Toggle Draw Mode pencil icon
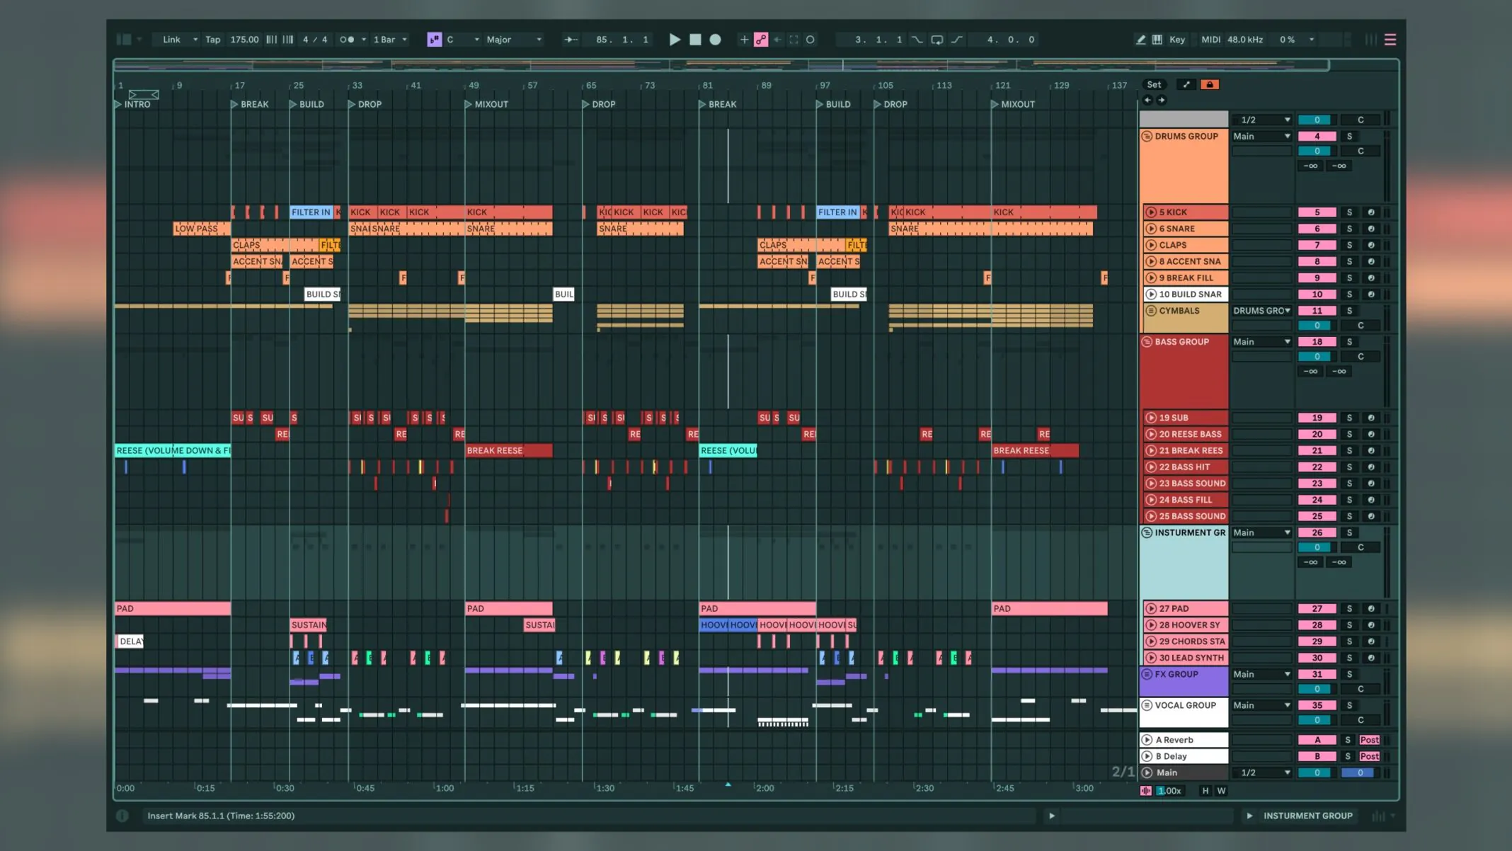1512x851 pixels. click(x=1140, y=40)
